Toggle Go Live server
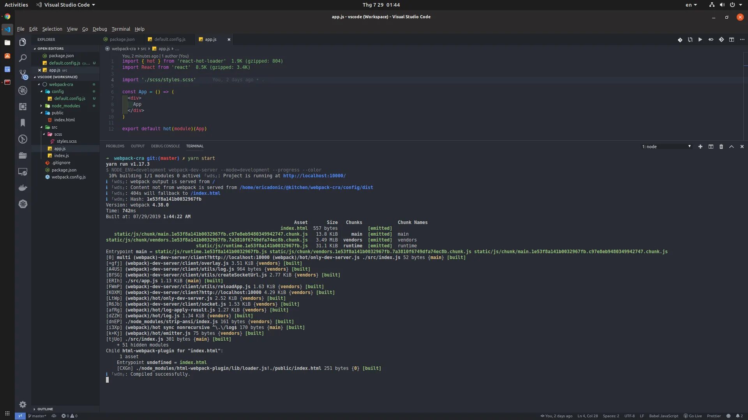Viewport: 748px width, 420px height. click(x=692, y=416)
